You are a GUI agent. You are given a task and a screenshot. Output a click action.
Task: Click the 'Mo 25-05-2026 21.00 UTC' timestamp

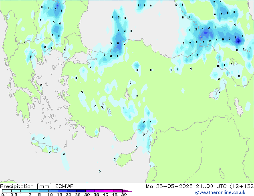(186, 186)
